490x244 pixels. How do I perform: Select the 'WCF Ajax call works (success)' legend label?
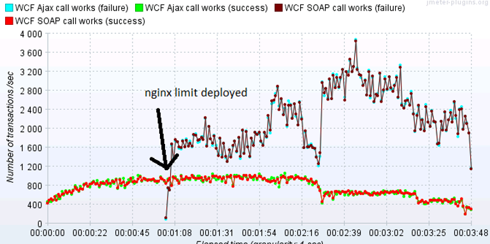click(x=206, y=8)
